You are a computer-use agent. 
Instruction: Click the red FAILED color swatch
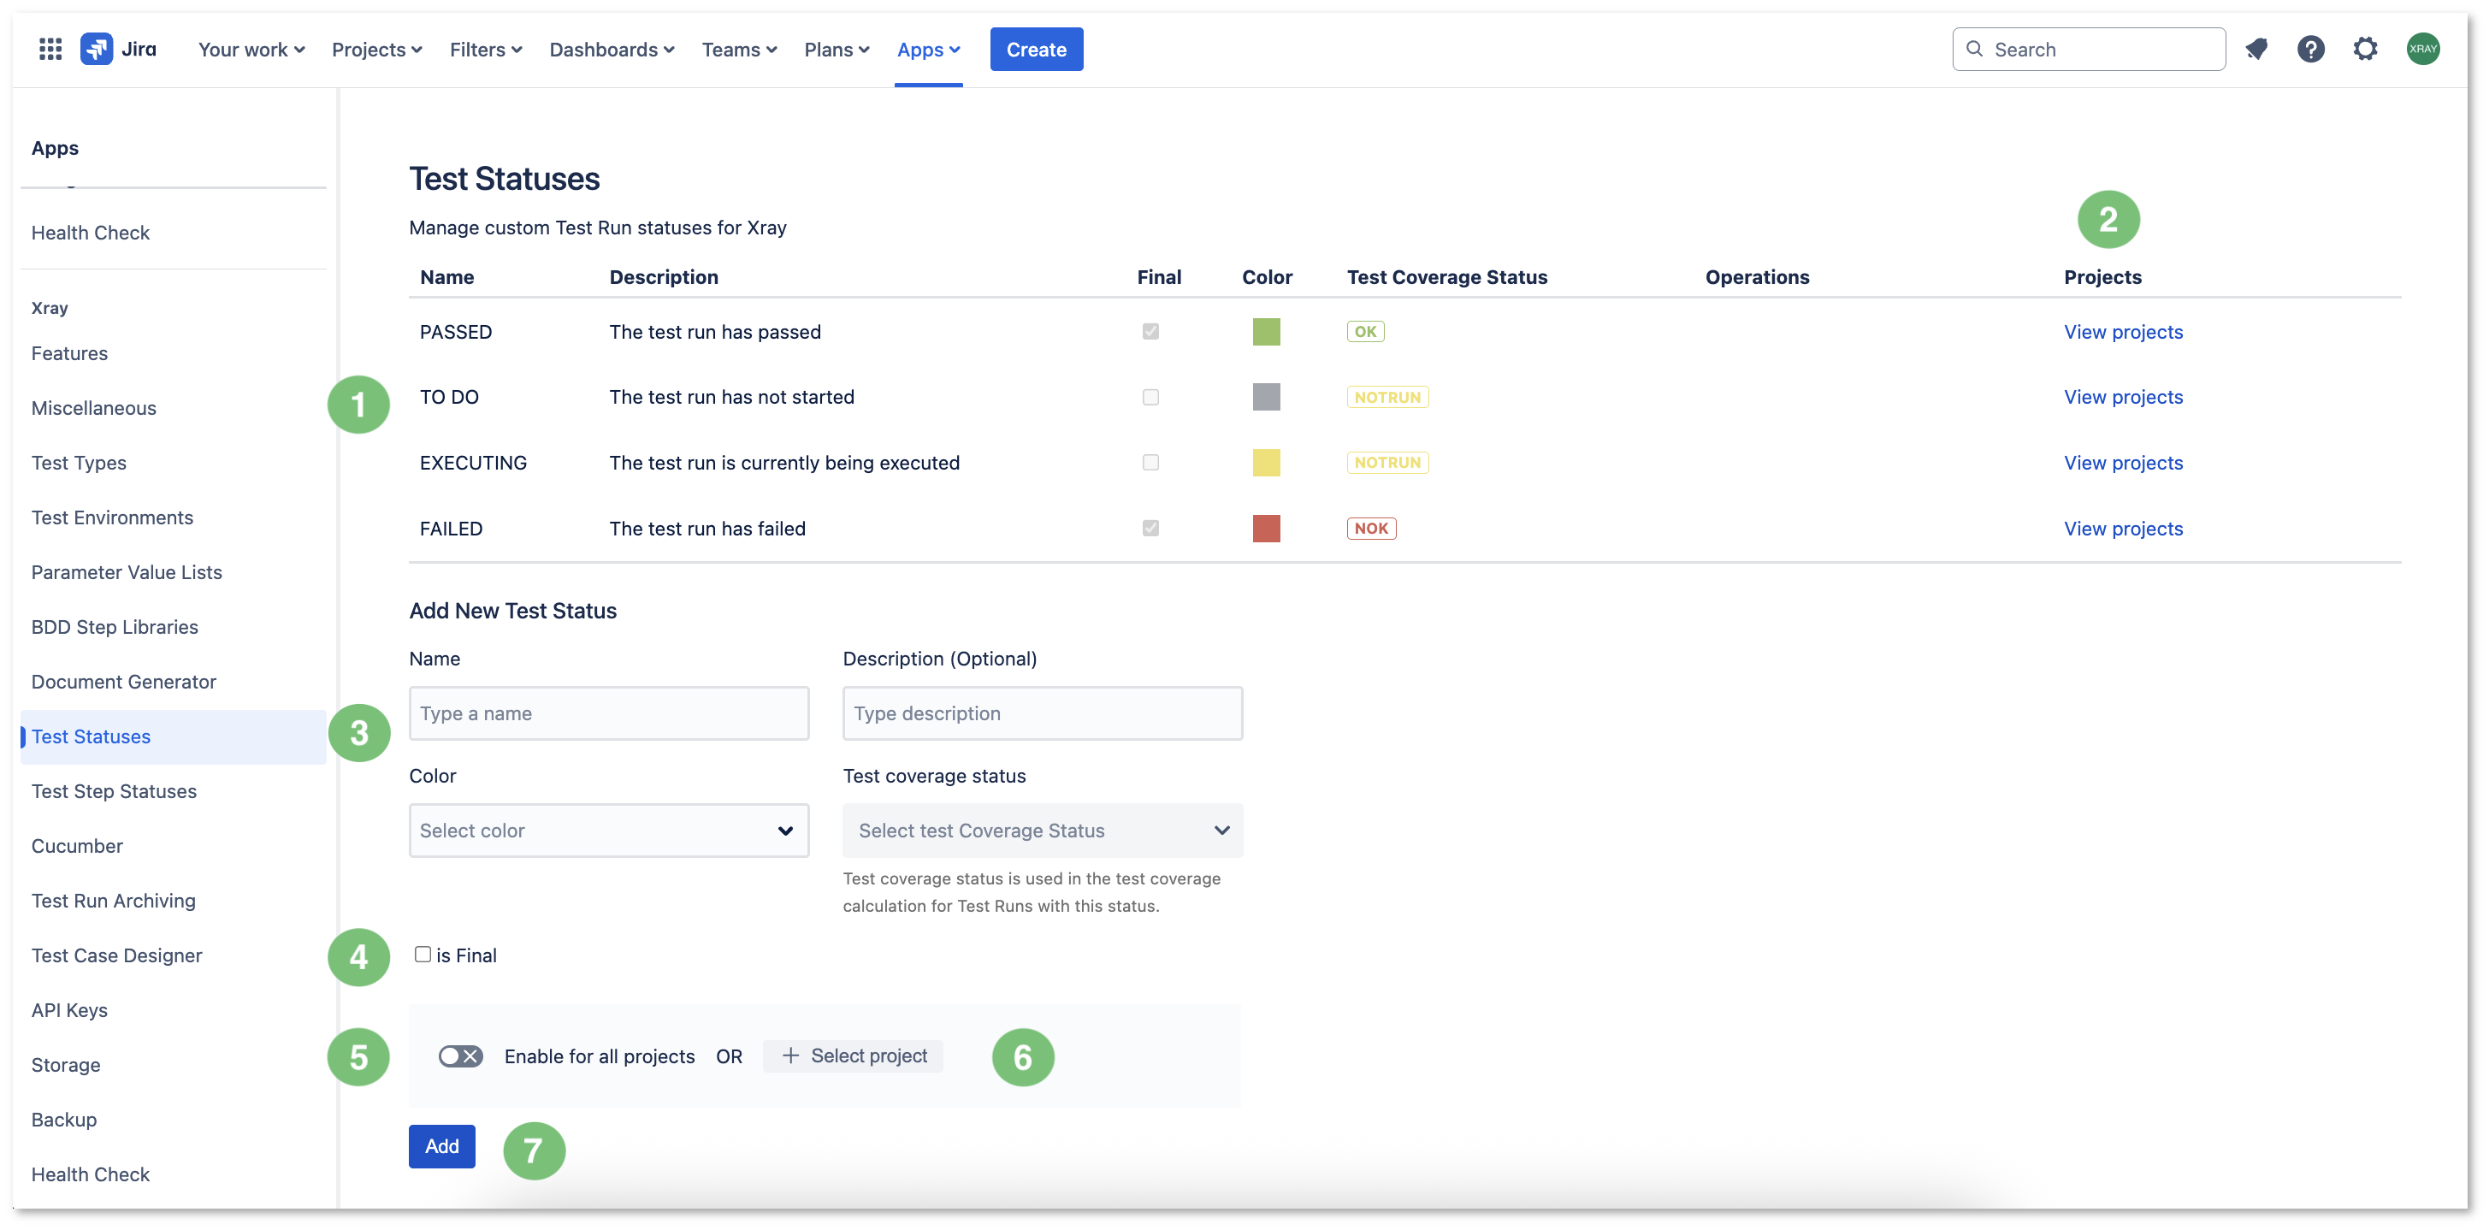coord(1266,529)
